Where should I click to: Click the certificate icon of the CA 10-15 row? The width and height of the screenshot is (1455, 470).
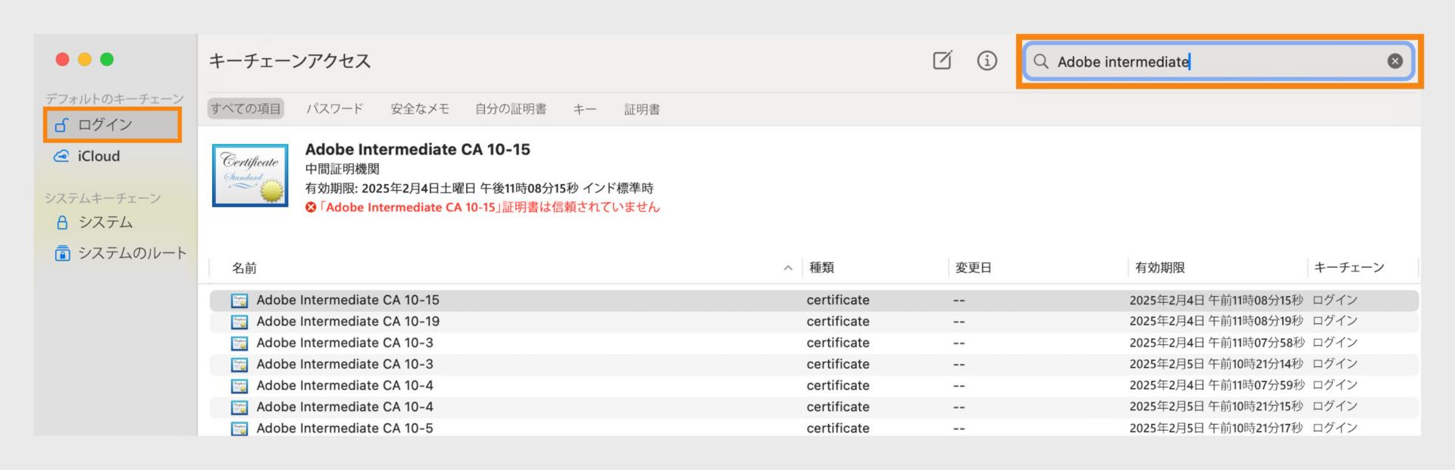[239, 300]
